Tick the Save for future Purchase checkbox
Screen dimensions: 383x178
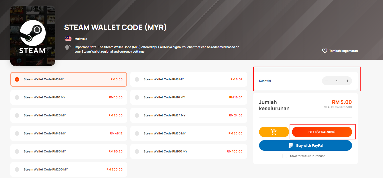point(285,156)
